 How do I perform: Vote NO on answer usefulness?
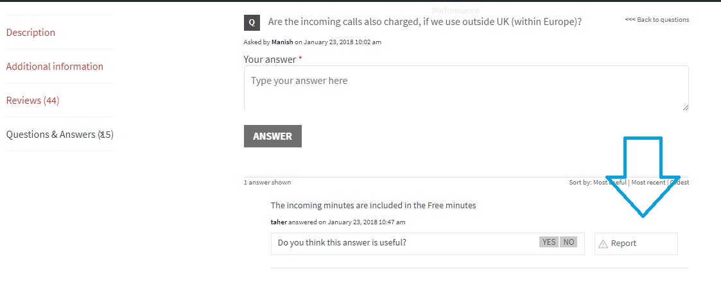pyautogui.click(x=568, y=242)
